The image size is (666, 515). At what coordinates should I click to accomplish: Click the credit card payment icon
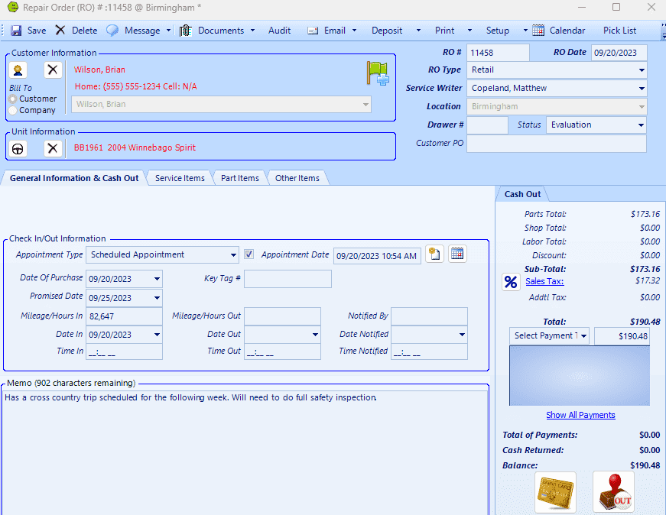(x=555, y=493)
